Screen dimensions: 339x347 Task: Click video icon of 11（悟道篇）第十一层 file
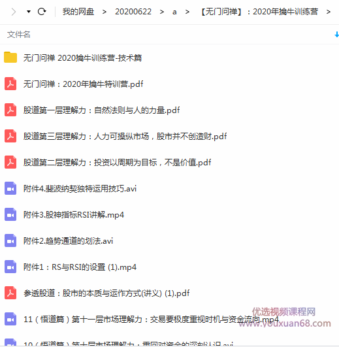[x=10, y=319]
